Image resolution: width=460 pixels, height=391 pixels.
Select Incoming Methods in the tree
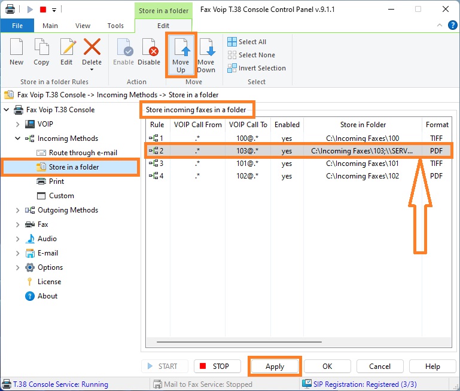coord(68,138)
